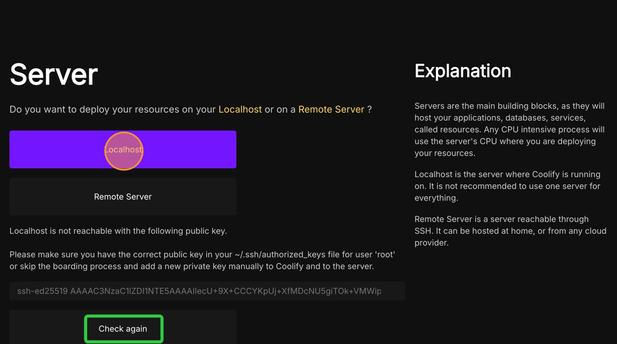Click the 'Remote Server is a server reachable' paragraph
Viewport: 617px width, 344px height.
(510, 231)
